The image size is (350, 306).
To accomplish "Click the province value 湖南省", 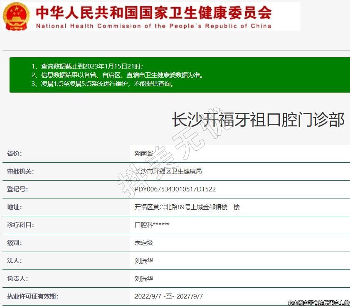I will pyautogui.click(x=144, y=154).
